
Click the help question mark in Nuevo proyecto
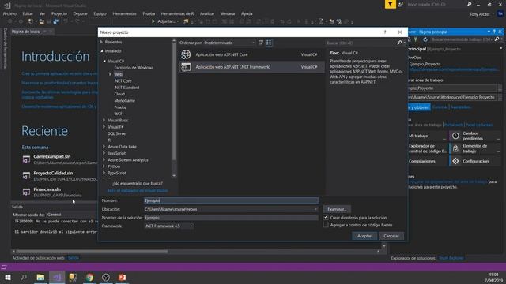pos(385,32)
